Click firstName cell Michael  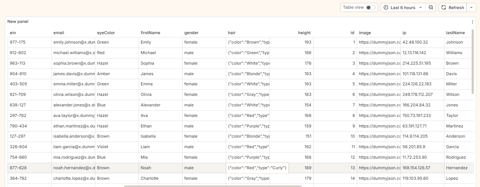click(160, 53)
